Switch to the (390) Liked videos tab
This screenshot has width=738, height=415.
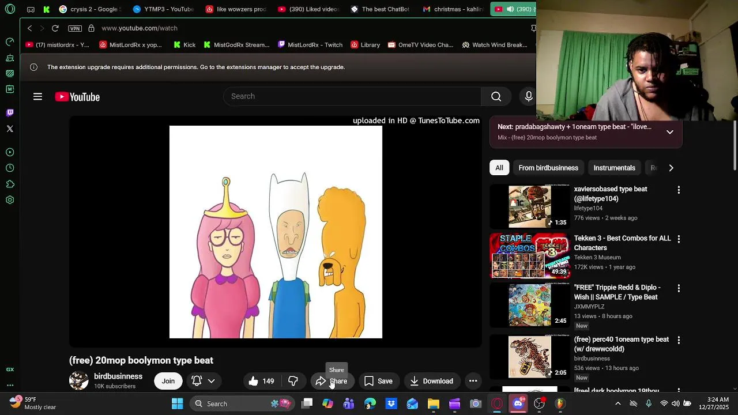coord(309,9)
